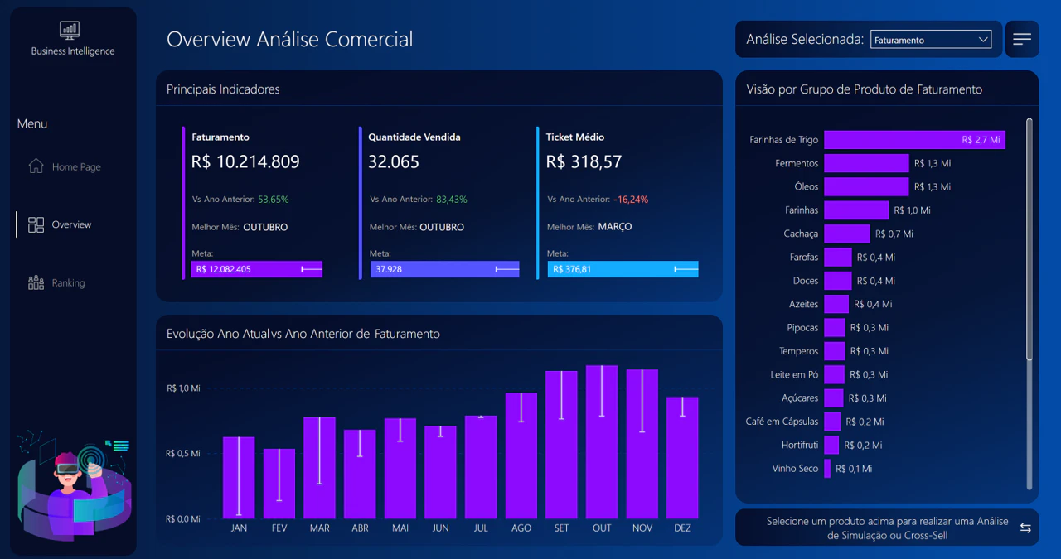The width and height of the screenshot is (1061, 559).
Task: Select the Cachaça bar in product groups
Action: pos(847,234)
